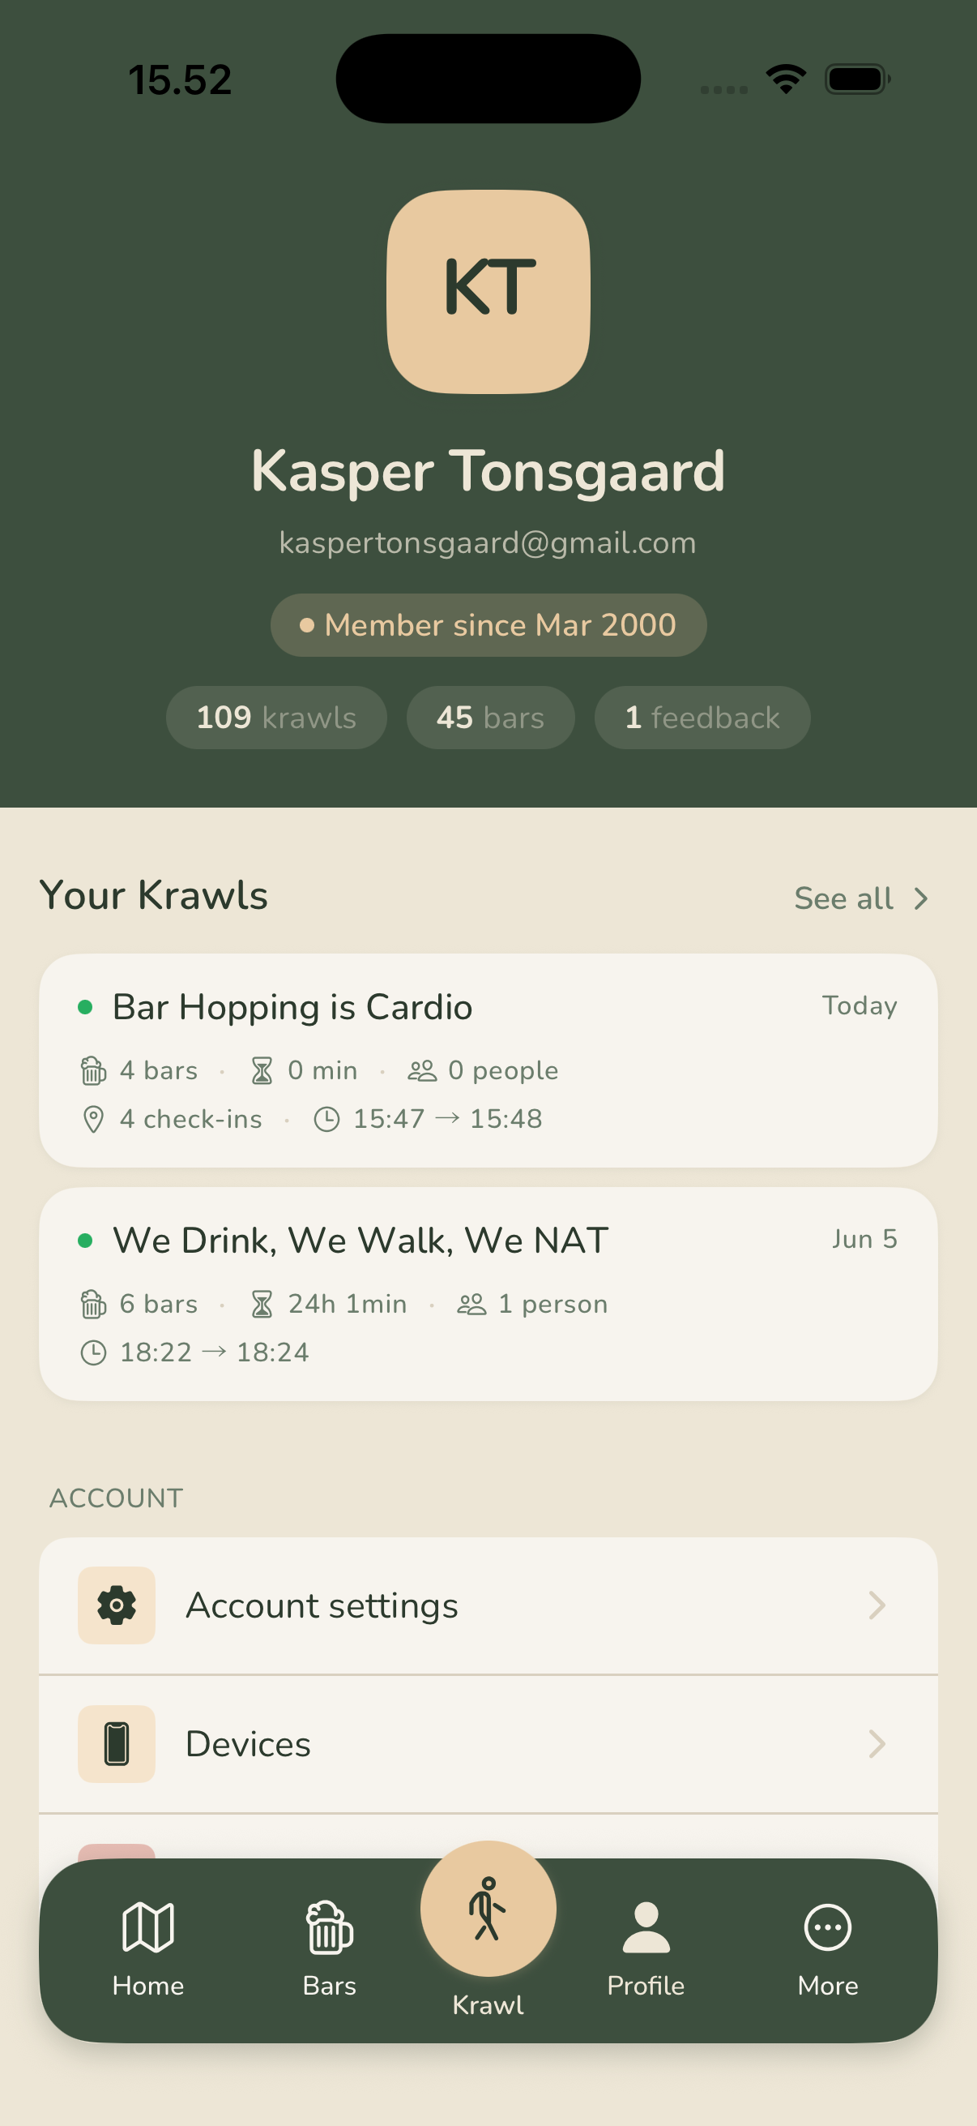Select the 45 bars stat pill
977x2126 pixels.
(x=491, y=718)
